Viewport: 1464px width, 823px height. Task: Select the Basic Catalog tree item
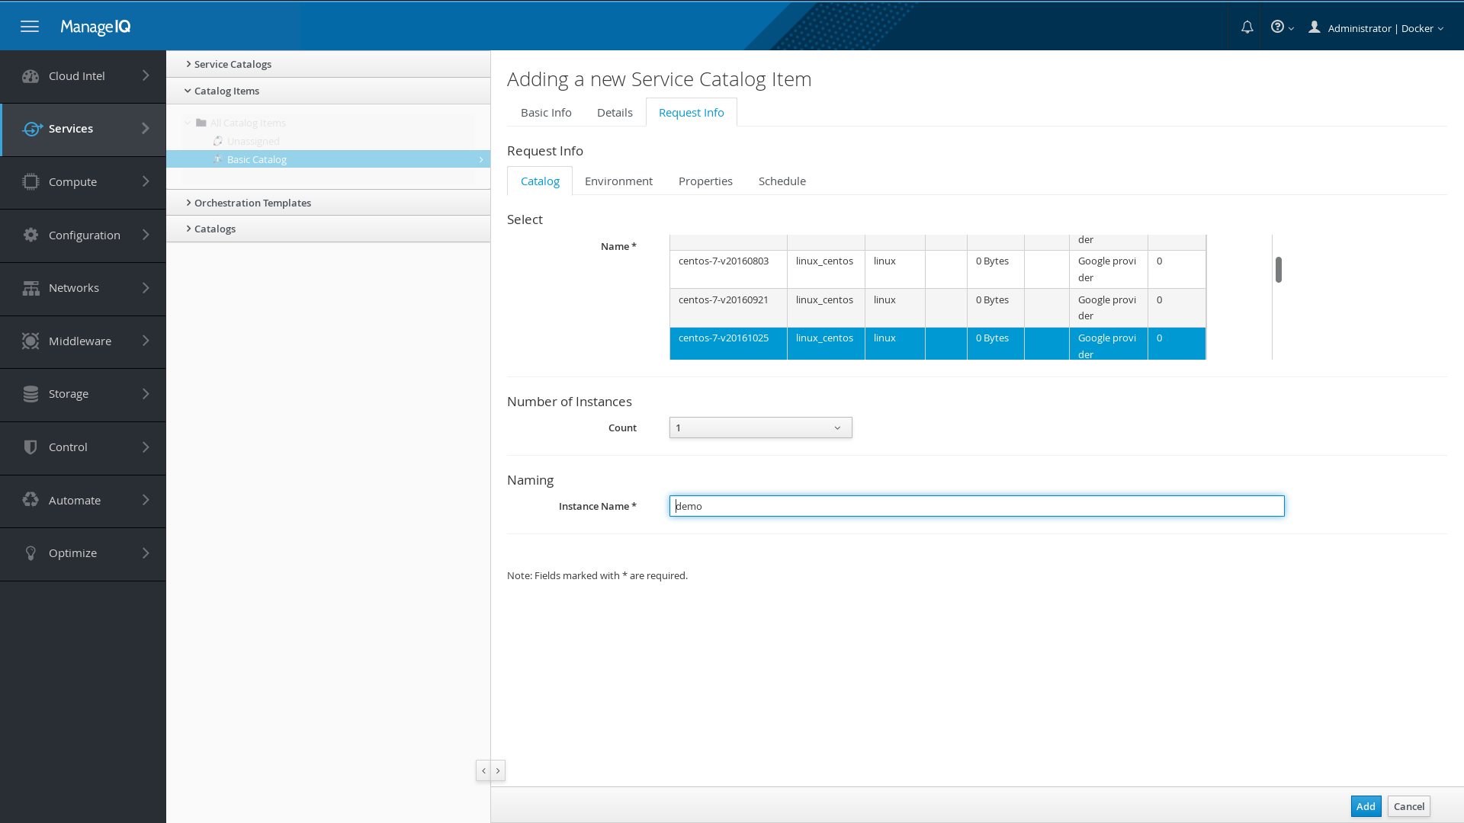tap(329, 159)
